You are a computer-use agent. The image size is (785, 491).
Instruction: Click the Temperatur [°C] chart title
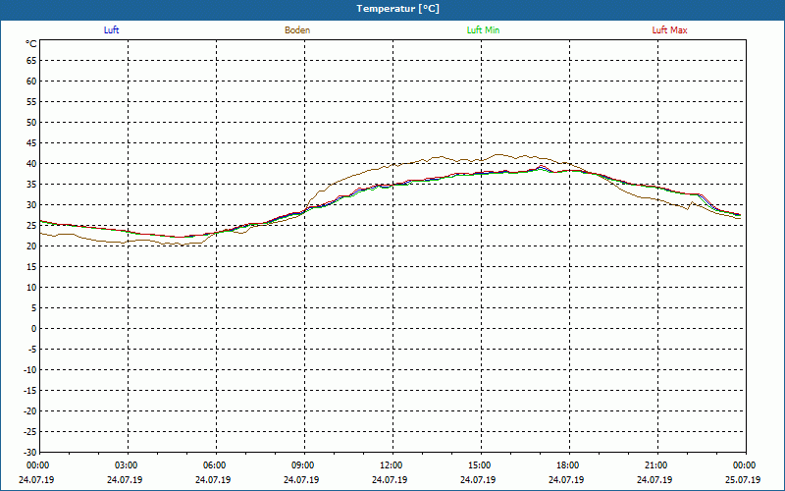tap(398, 9)
